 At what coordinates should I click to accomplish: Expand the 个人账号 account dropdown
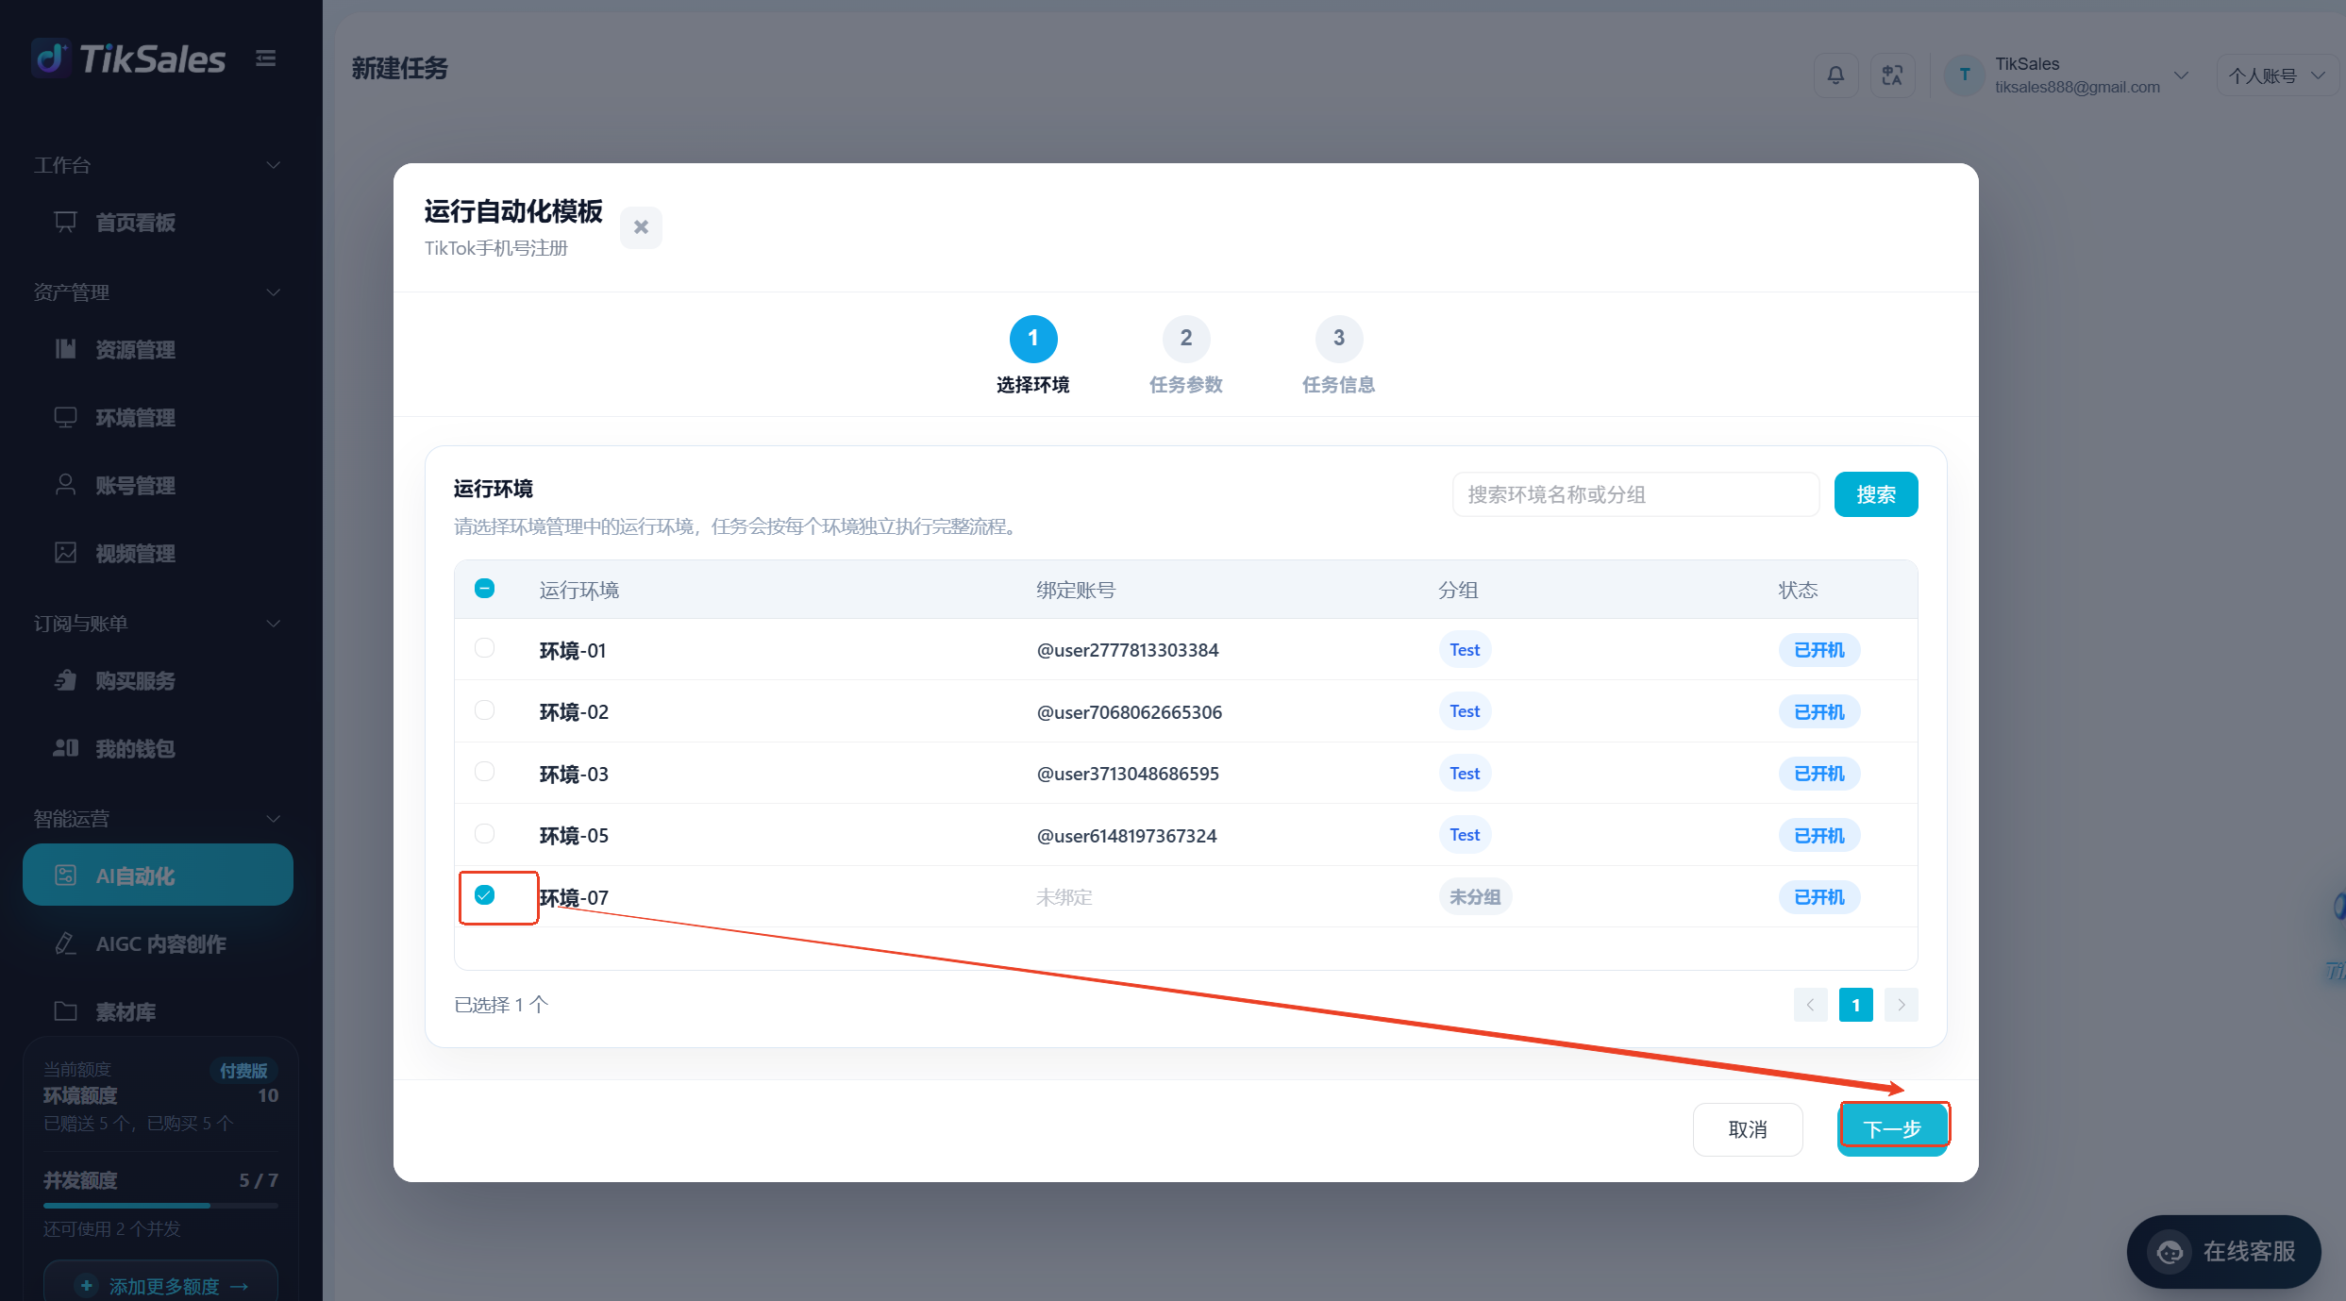(x=2276, y=75)
